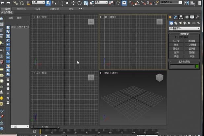
Task: Collapse the 对象类型 rollout
Action: click(x=184, y=34)
